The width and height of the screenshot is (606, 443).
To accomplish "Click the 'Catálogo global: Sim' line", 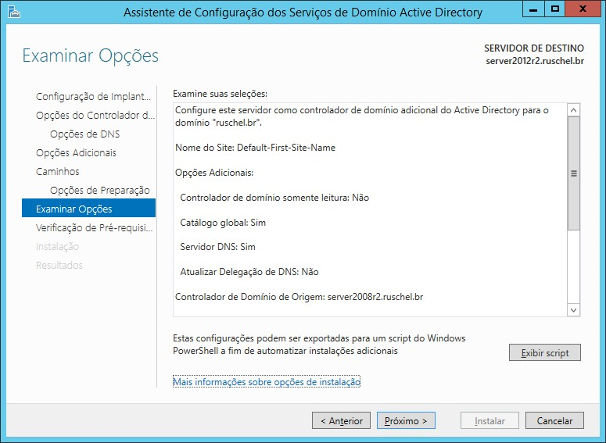I will [x=223, y=223].
